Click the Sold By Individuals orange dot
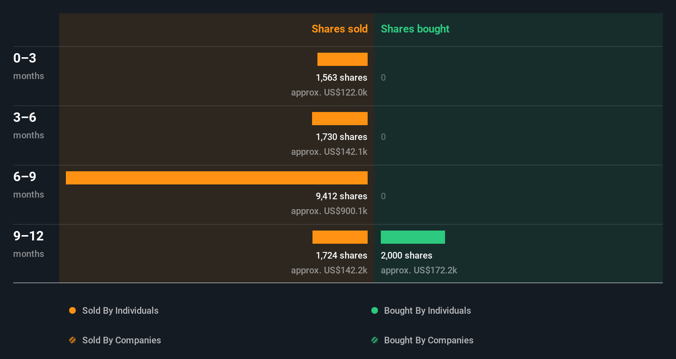 coord(72,310)
